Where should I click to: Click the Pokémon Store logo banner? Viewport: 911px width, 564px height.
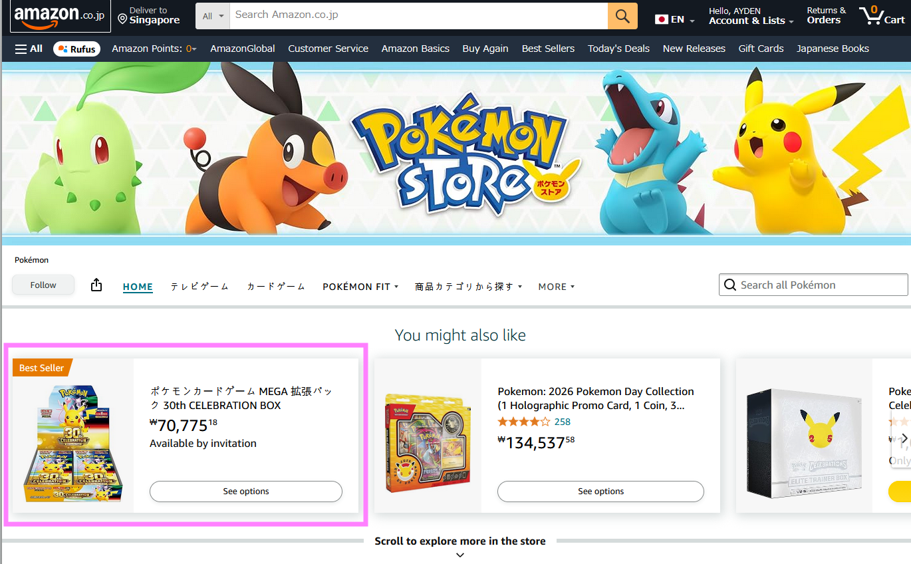[x=465, y=156]
